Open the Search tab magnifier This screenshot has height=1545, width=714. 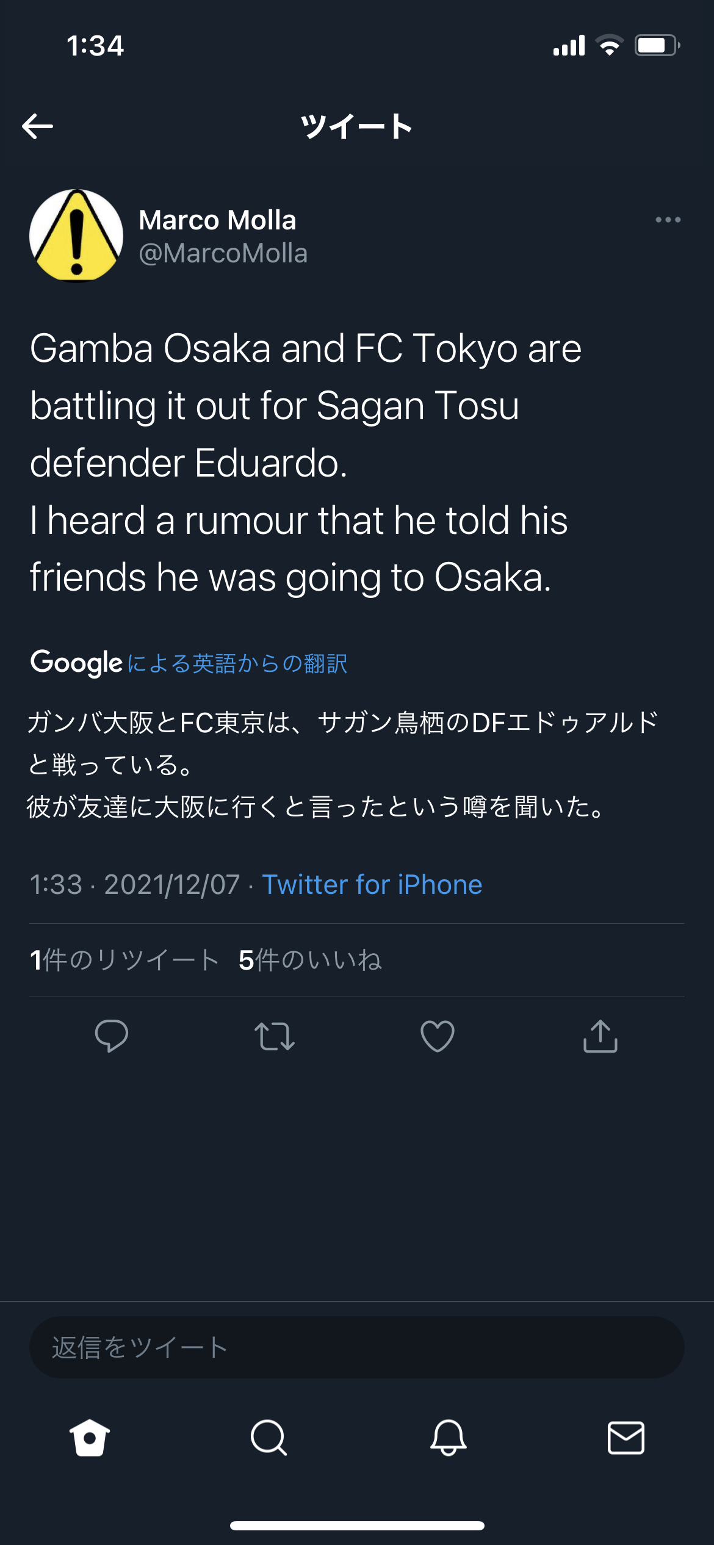tap(269, 1438)
